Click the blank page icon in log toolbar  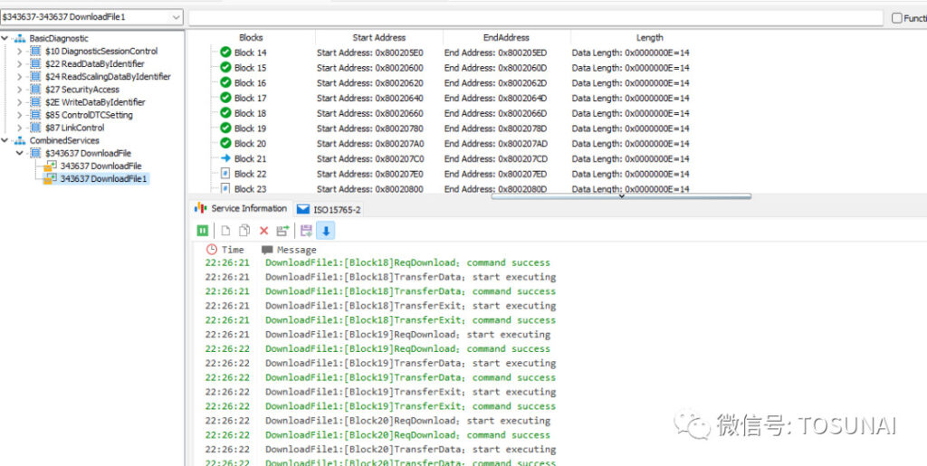tap(225, 231)
